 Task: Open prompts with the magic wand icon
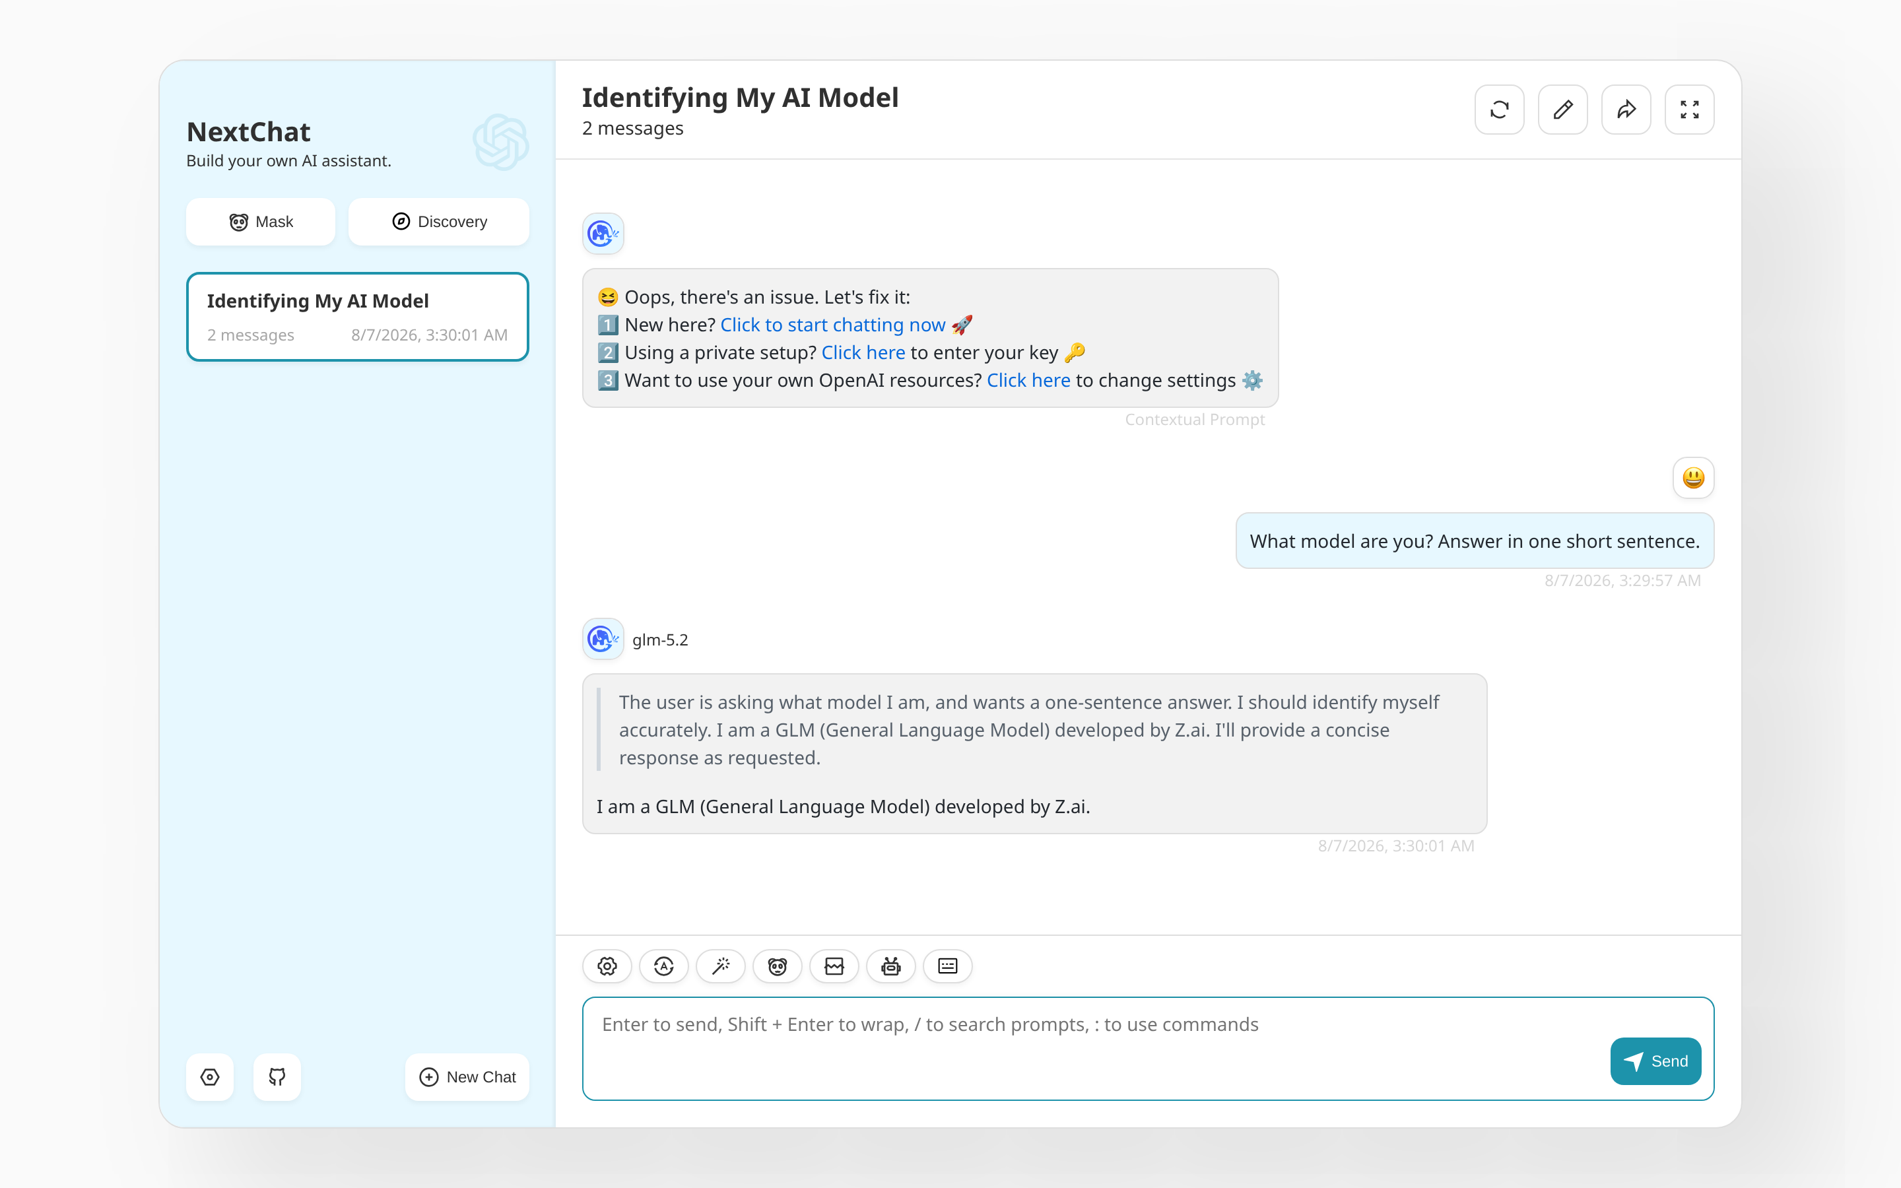(720, 966)
